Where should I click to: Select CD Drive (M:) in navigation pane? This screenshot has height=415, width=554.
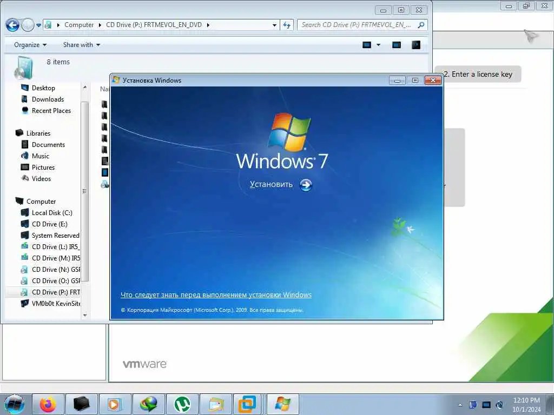[56, 258]
